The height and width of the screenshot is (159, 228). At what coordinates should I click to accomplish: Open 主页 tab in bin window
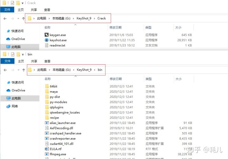pos(21,61)
